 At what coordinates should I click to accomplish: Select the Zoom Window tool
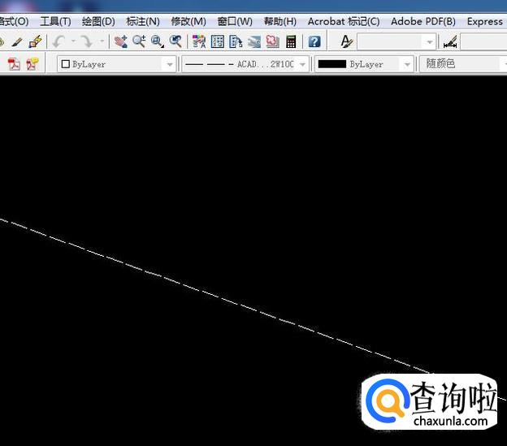(157, 41)
